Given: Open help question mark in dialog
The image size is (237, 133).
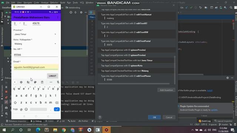Looking at the screenshot, I should pyautogui.click(x=100, y=117).
